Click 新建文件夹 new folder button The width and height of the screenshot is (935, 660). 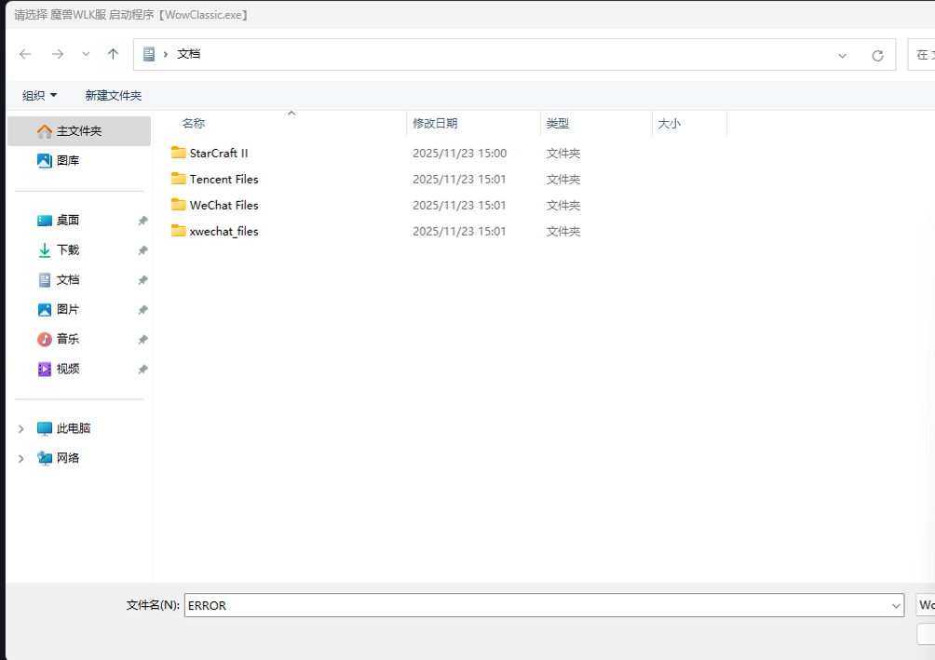point(113,95)
